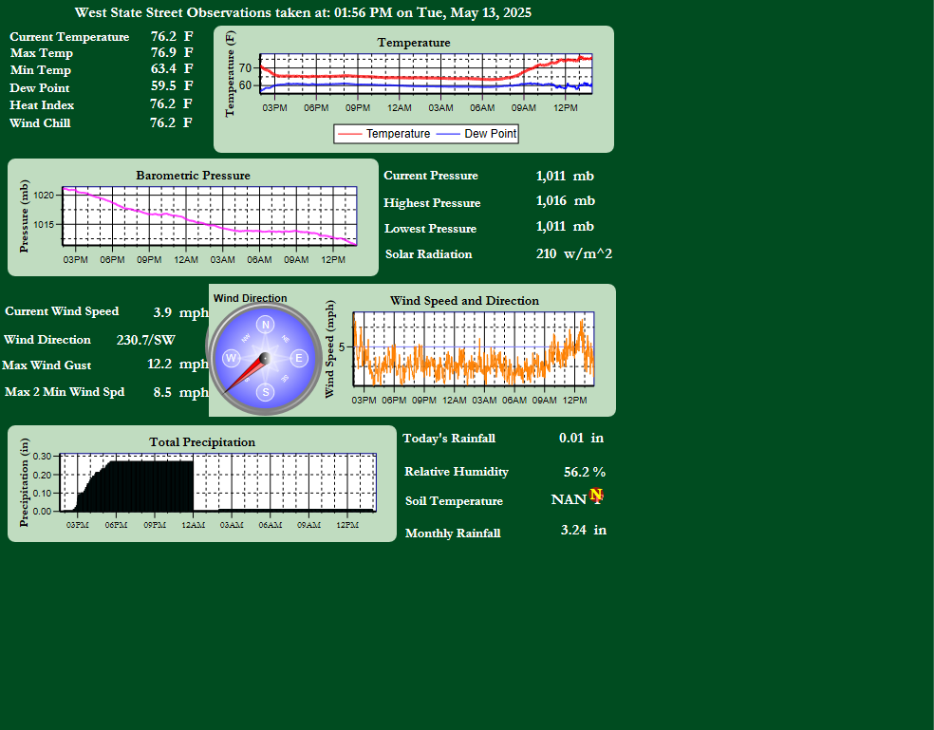
Task: Click the 12.2 mph wind gust value
Action: click(x=178, y=364)
